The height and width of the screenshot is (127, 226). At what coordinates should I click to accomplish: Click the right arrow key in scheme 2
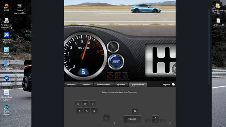pos(163,121)
